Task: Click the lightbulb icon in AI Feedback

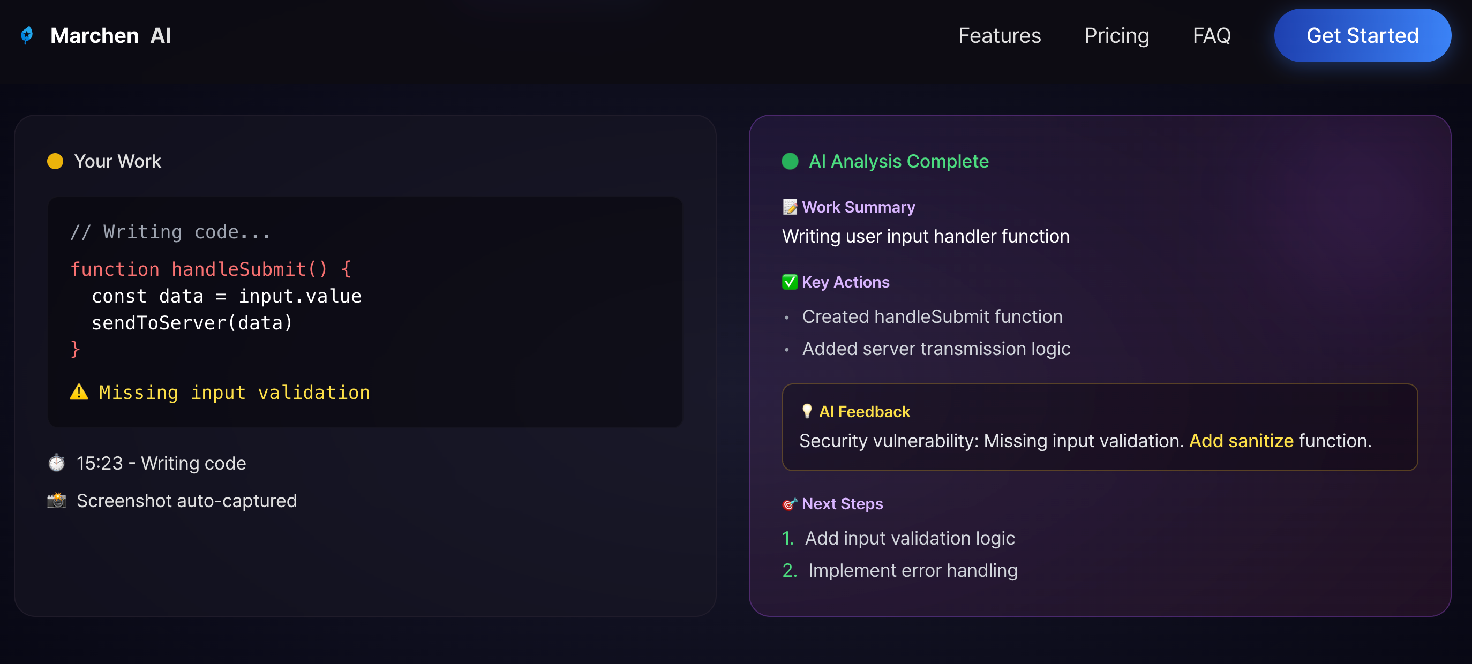Action: coord(806,411)
